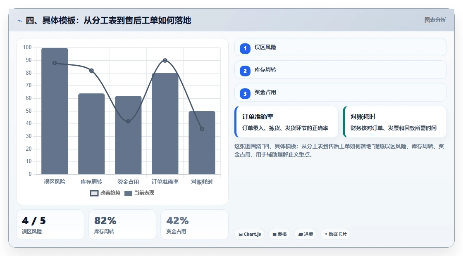The height and width of the screenshot is (256, 463).
Task: Click the 4 / 5 误区风险 stat card
Action: [50, 225]
